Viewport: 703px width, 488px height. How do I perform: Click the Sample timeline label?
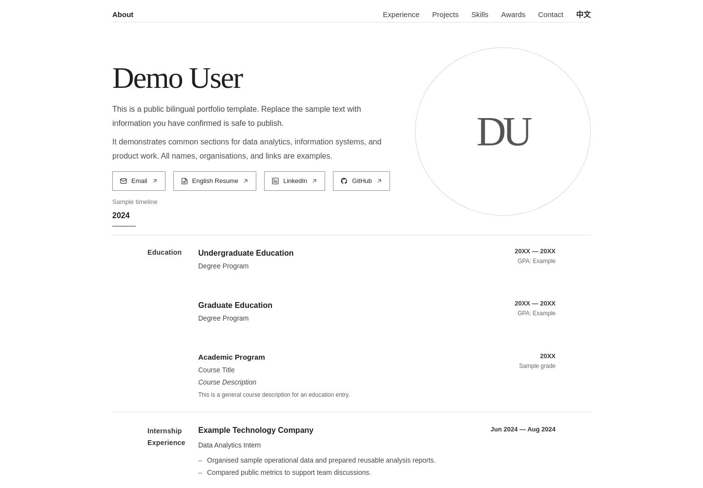pos(135,202)
